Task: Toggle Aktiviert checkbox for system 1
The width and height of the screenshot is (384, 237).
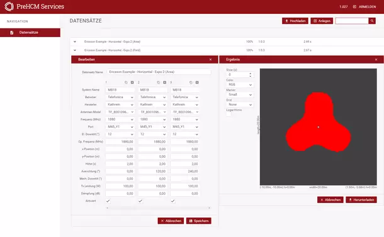Action: [108, 201]
